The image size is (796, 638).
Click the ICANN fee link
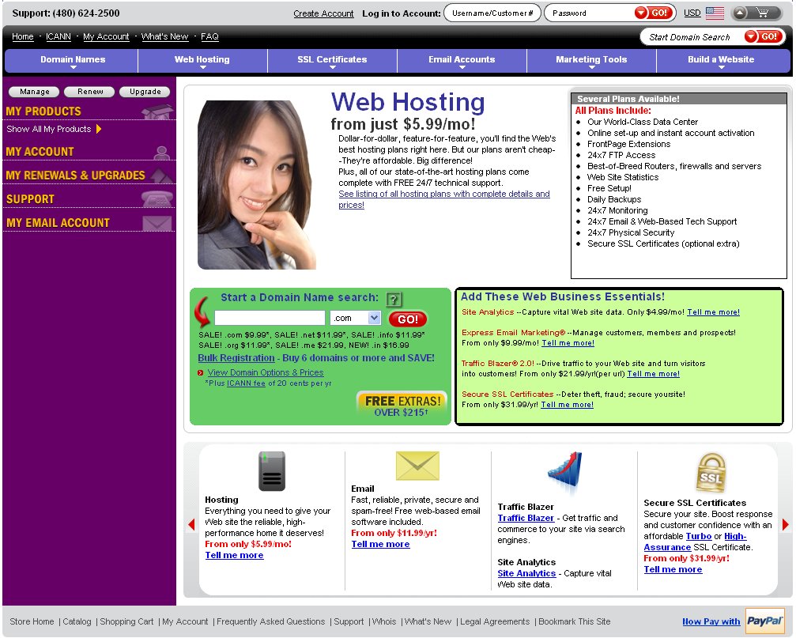pyautogui.click(x=246, y=383)
